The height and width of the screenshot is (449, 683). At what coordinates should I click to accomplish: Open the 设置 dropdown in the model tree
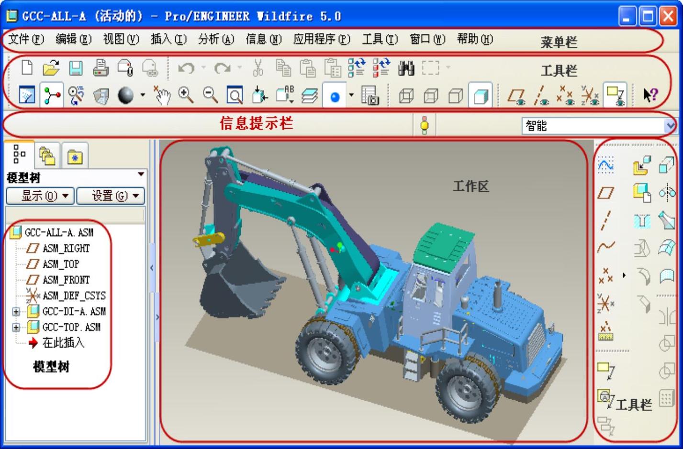tap(111, 196)
